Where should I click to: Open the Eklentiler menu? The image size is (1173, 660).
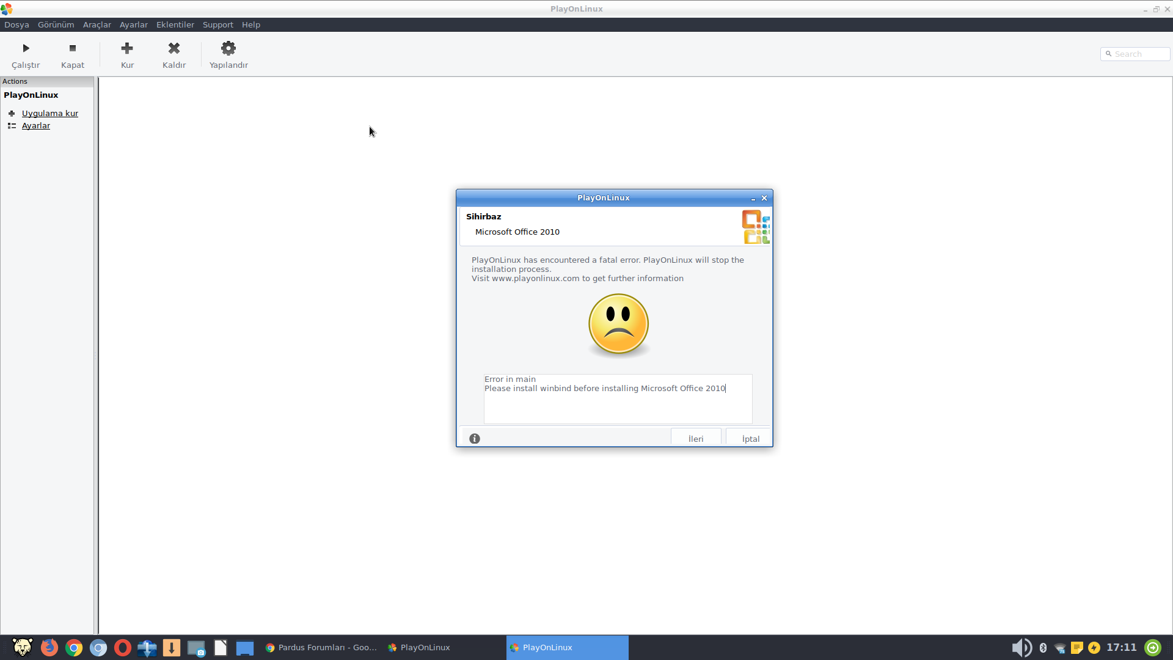click(x=175, y=24)
